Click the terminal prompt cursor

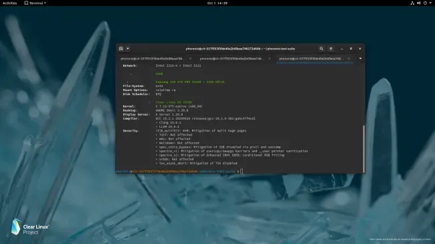pyautogui.click(x=242, y=171)
